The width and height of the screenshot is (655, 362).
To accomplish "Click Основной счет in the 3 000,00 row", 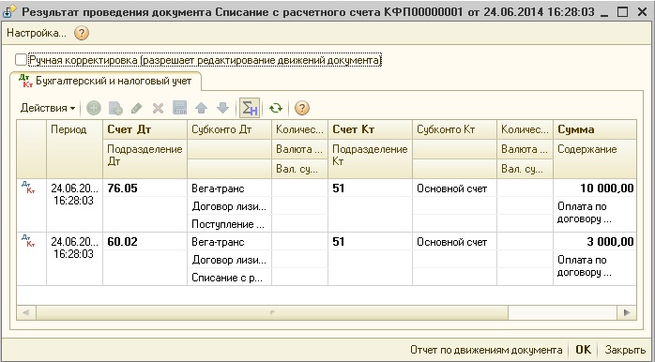I will (454, 242).
